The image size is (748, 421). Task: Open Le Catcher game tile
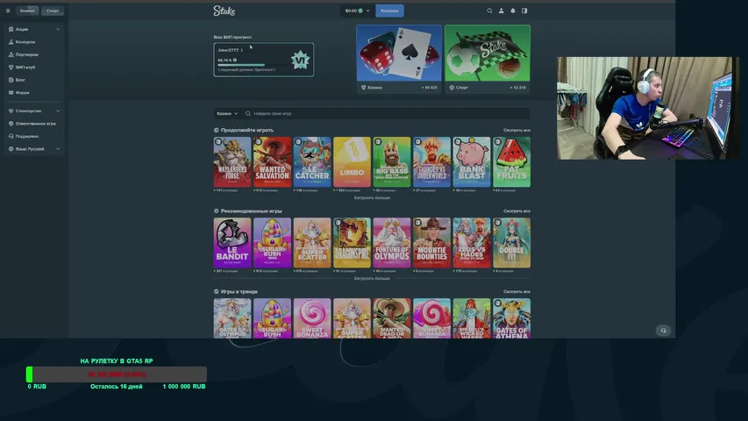tap(312, 161)
